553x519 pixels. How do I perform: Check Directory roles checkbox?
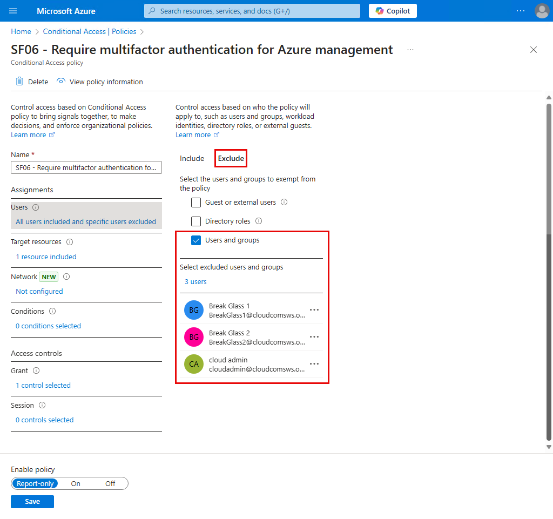[195, 221]
